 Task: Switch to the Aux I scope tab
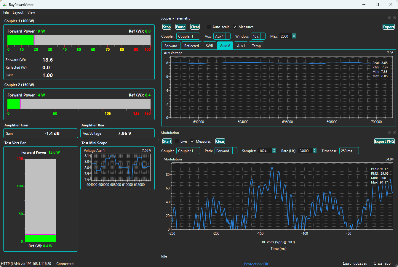(x=241, y=46)
